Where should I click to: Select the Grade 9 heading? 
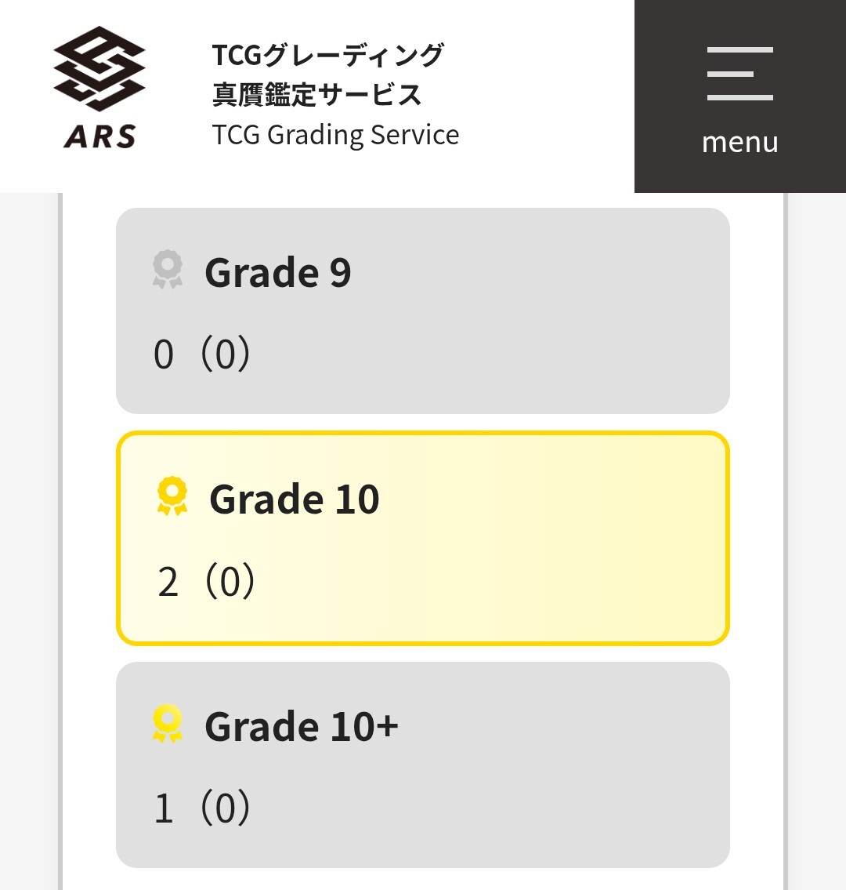click(x=277, y=273)
